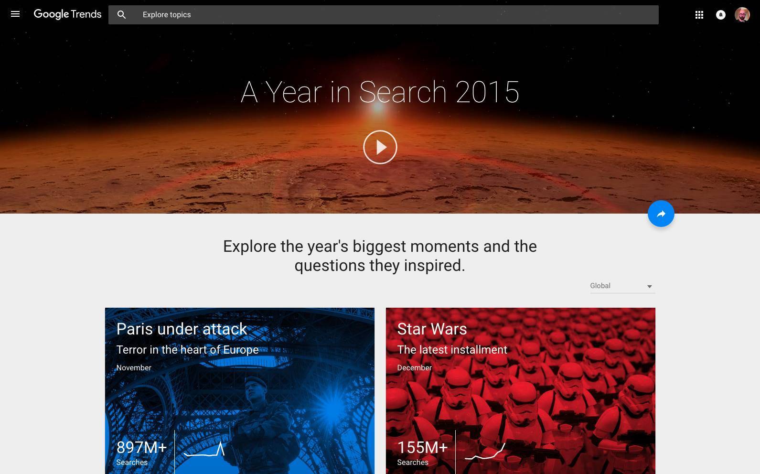Click the 897M+ Searches figure
Image resolution: width=760 pixels, height=474 pixels.
tap(141, 452)
